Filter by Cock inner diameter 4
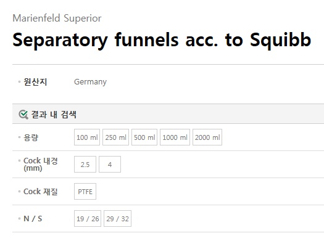The height and width of the screenshot is (241, 324). 110,164
